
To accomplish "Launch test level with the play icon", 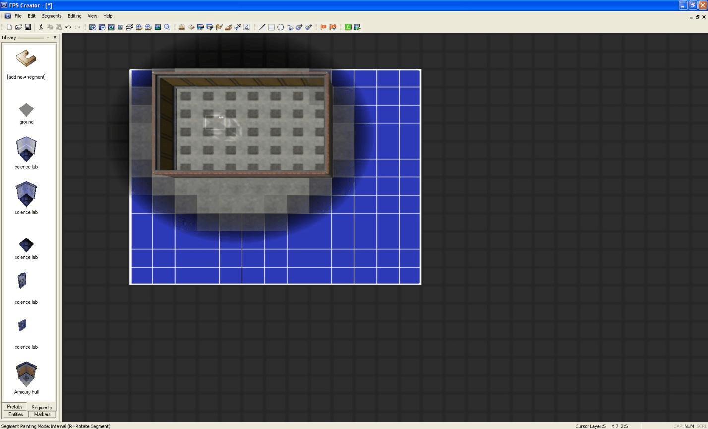I will pos(357,27).
